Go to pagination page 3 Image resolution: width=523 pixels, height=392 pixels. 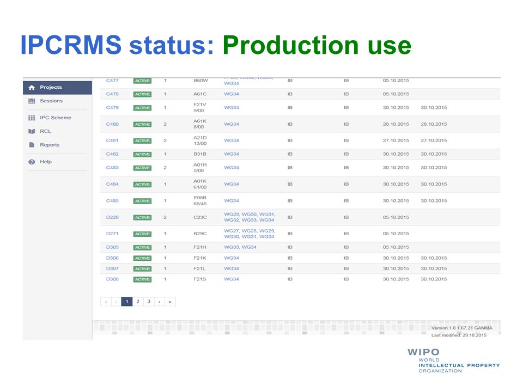[x=149, y=302]
